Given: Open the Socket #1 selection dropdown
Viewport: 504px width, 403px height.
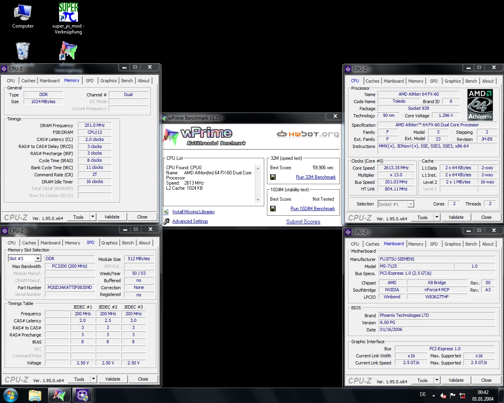Looking at the screenshot, I should click(x=411, y=204).
